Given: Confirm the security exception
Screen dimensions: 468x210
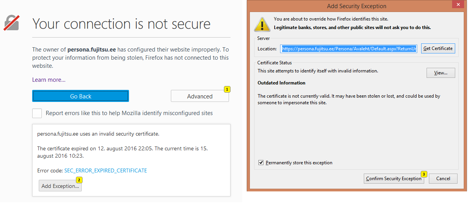Looking at the screenshot, I should coord(394,179).
